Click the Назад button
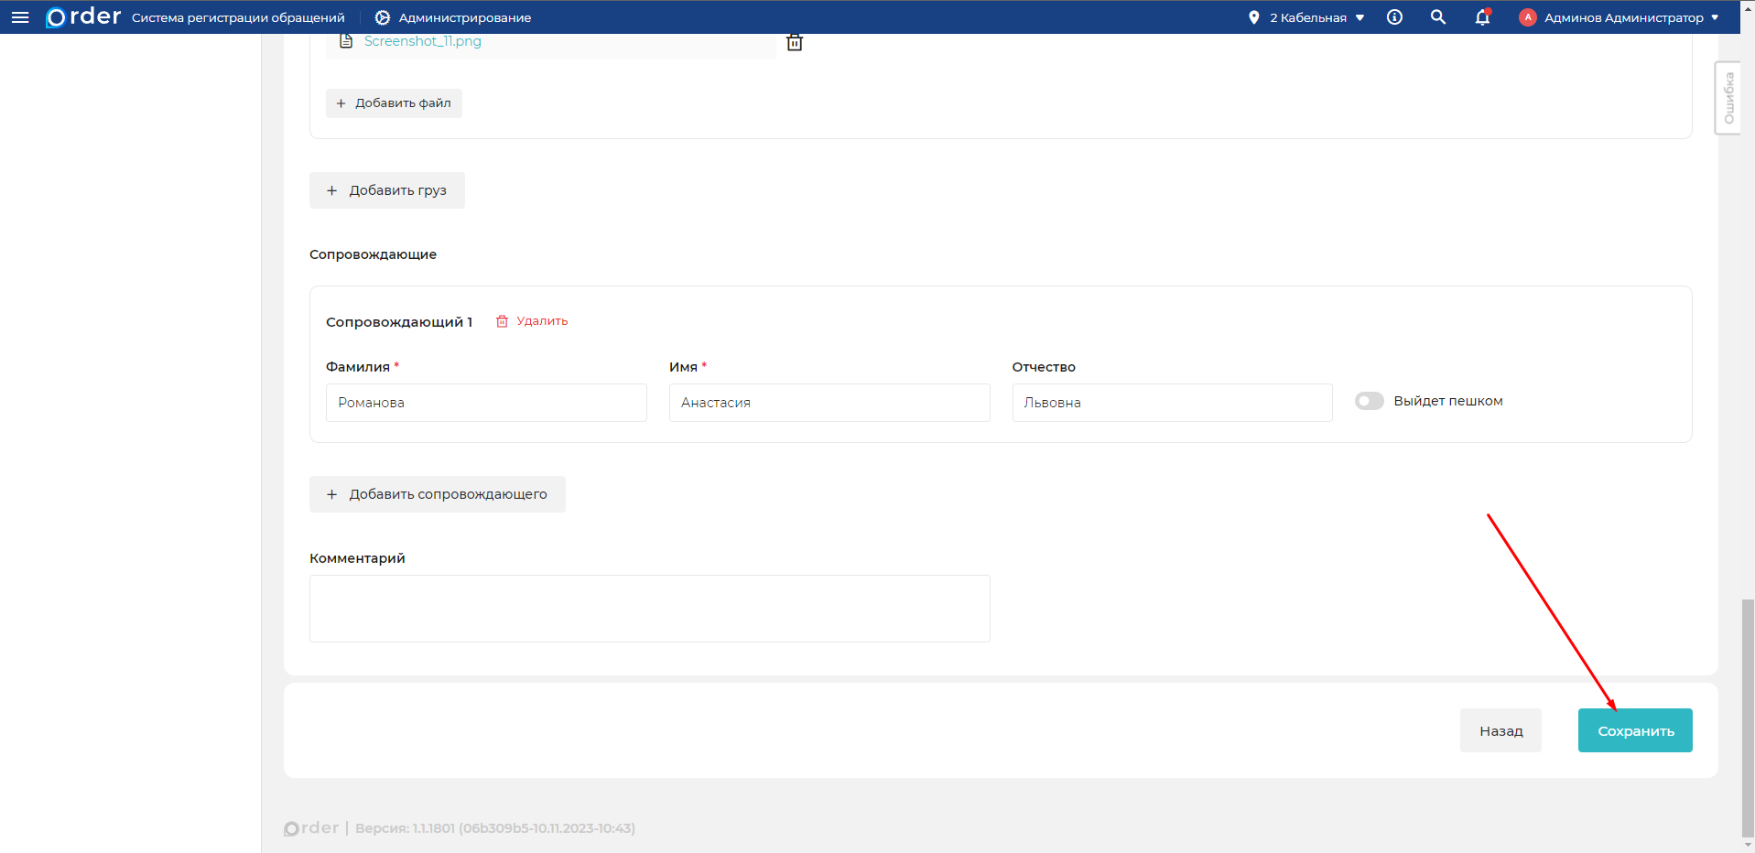1755x853 pixels. tap(1500, 730)
